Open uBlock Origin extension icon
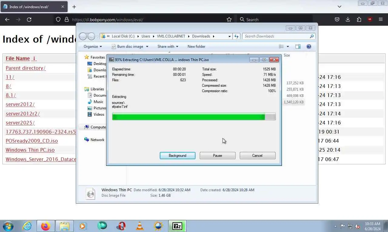 click(x=370, y=19)
